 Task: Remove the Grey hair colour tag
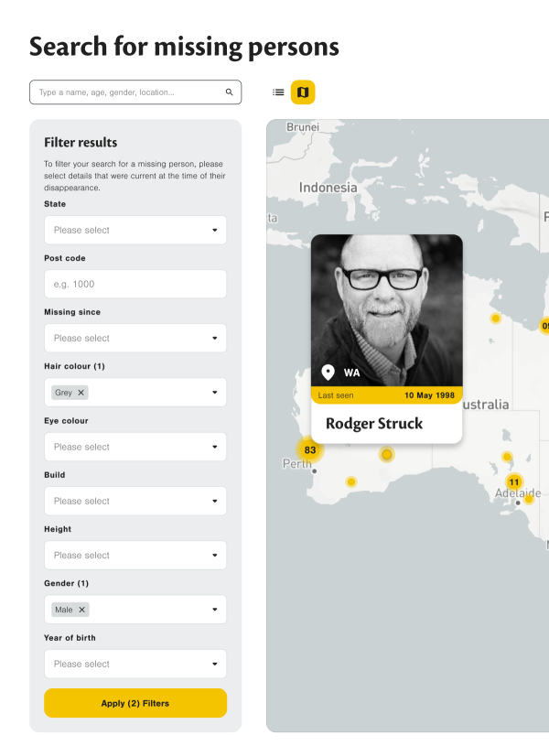[x=81, y=393]
